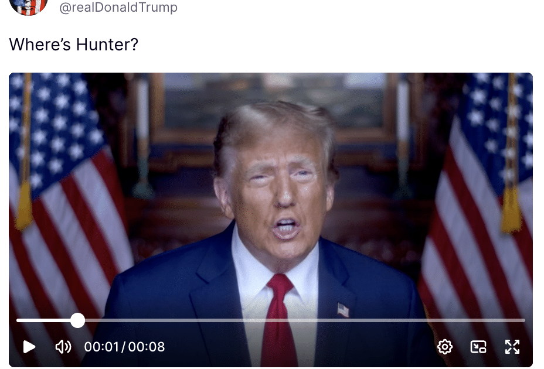
Task: Enable picture-in-picture mode
Action: (478, 347)
